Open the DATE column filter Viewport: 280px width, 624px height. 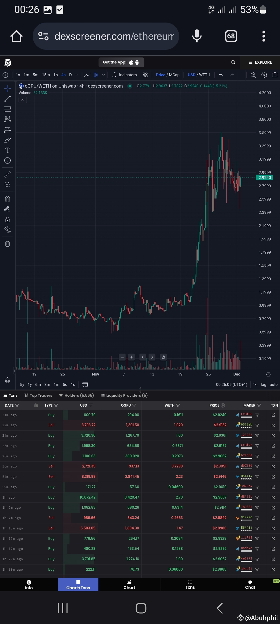pos(17,406)
